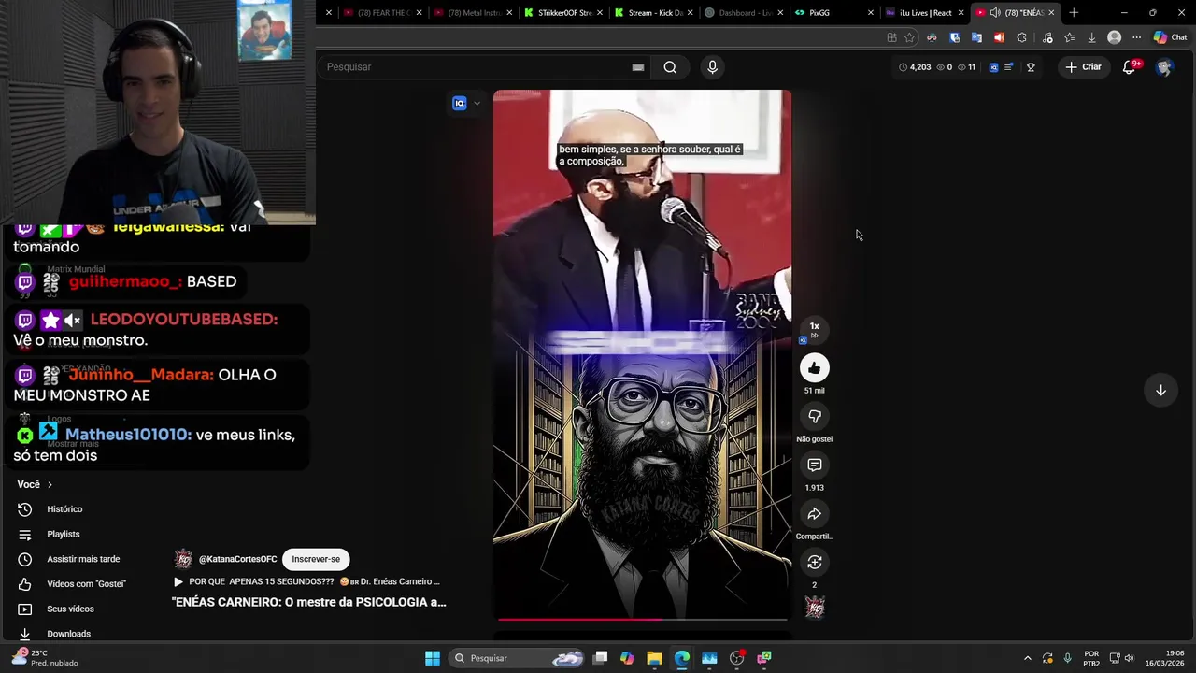Screen dimensions: 1196x673
Task: Click the remix icon above the 2
Action: (x=815, y=563)
